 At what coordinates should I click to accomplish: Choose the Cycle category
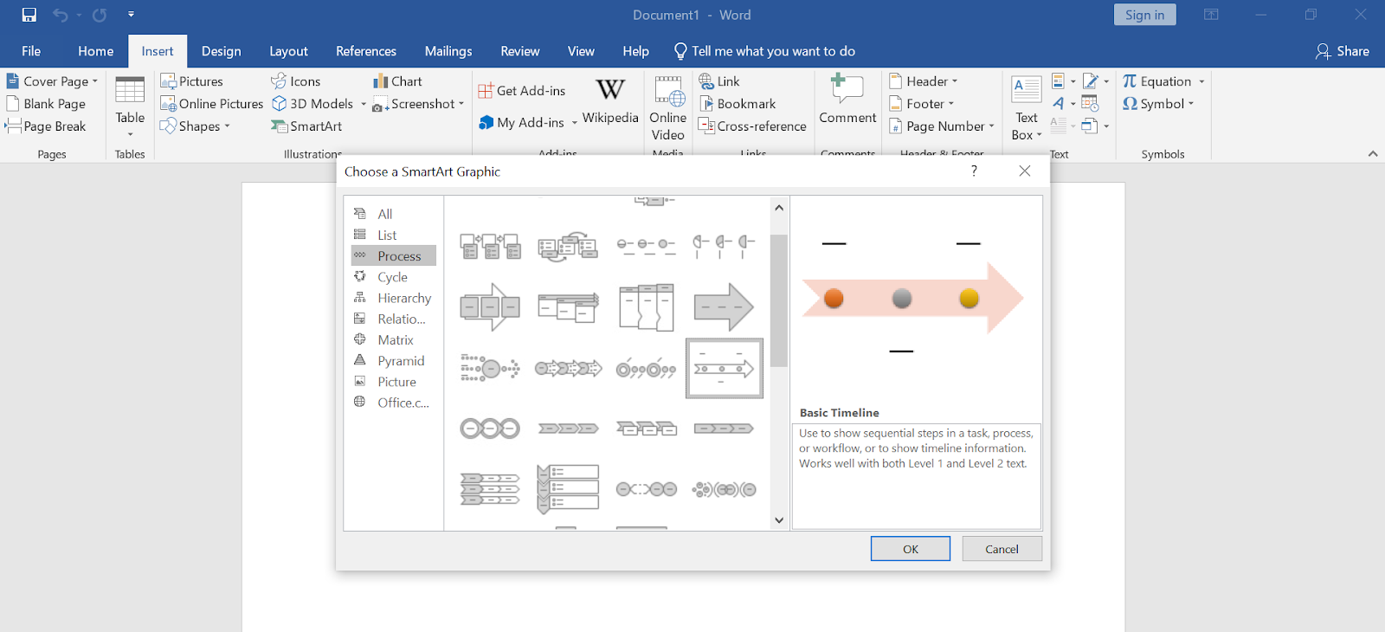coord(394,277)
